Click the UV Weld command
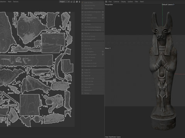The width and height of the screenshot is (185, 138). (x=92, y=21)
